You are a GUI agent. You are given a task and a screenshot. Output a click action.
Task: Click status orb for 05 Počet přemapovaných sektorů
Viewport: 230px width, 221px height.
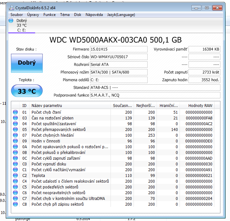tap(15, 129)
